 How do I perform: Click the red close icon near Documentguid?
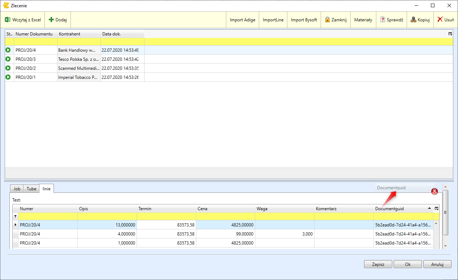click(x=435, y=191)
